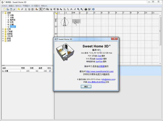
Task: Select the Create dimensions tool
Action: click(x=58, y=9)
